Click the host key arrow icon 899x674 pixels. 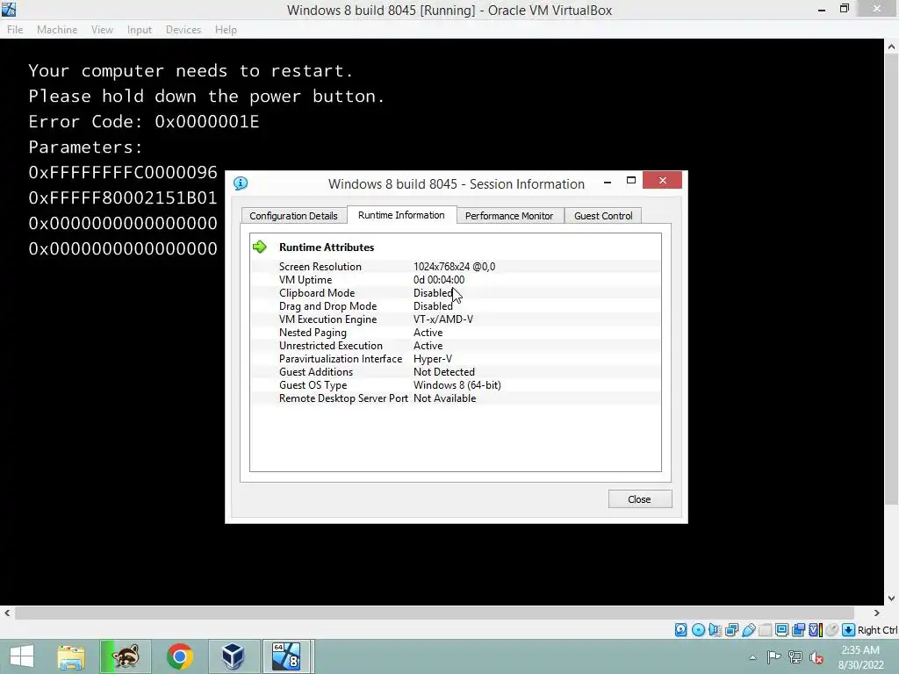tap(849, 630)
